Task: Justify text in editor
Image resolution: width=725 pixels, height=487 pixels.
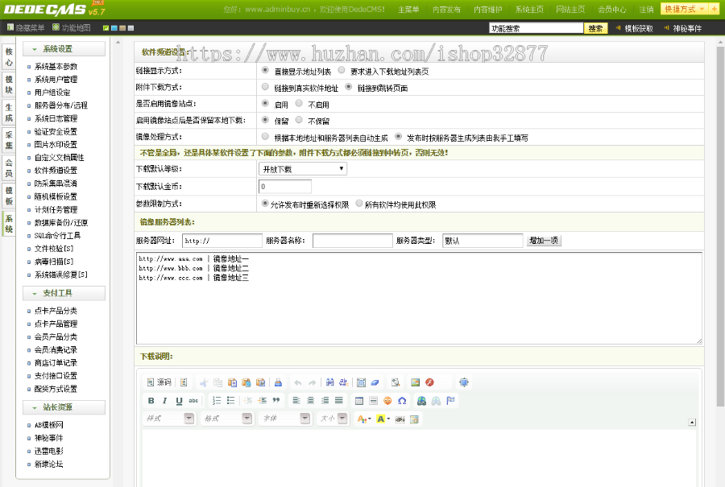Action: (x=339, y=401)
